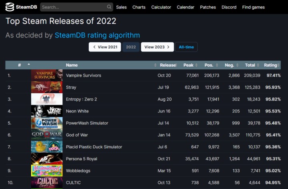Open the Entropy : Zero 2 name link
Screen dimensions: 288x189
pos(81,99)
